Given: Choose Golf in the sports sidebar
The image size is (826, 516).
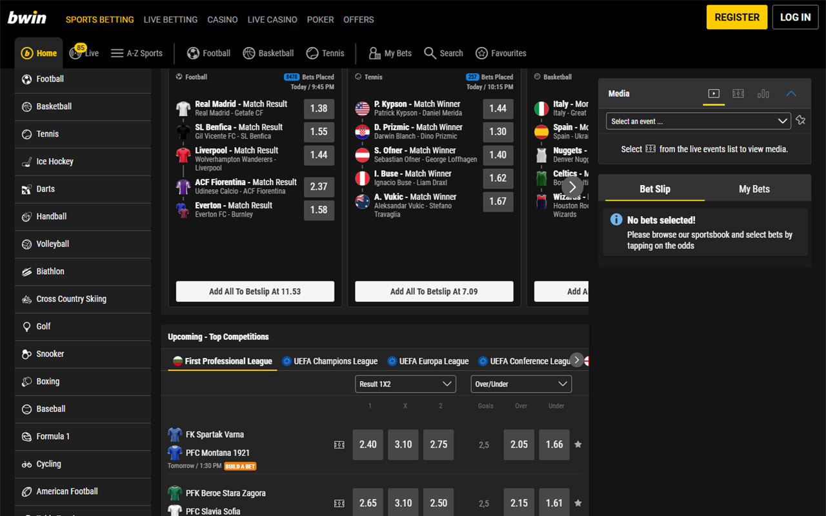Looking at the screenshot, I should 83,326.
